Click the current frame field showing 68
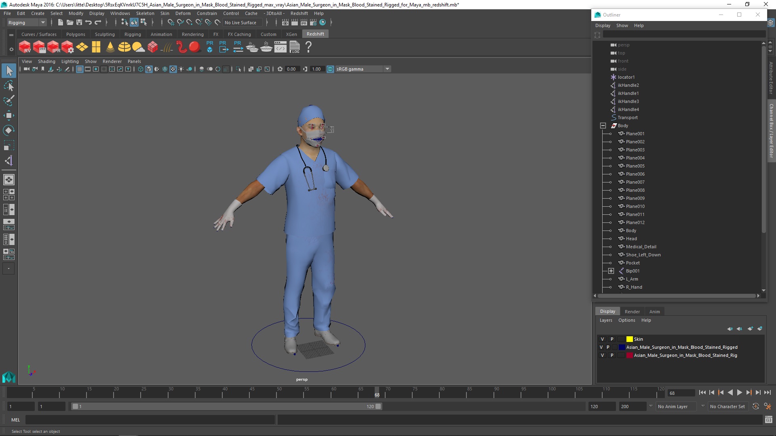The width and height of the screenshot is (776, 436). tap(681, 393)
